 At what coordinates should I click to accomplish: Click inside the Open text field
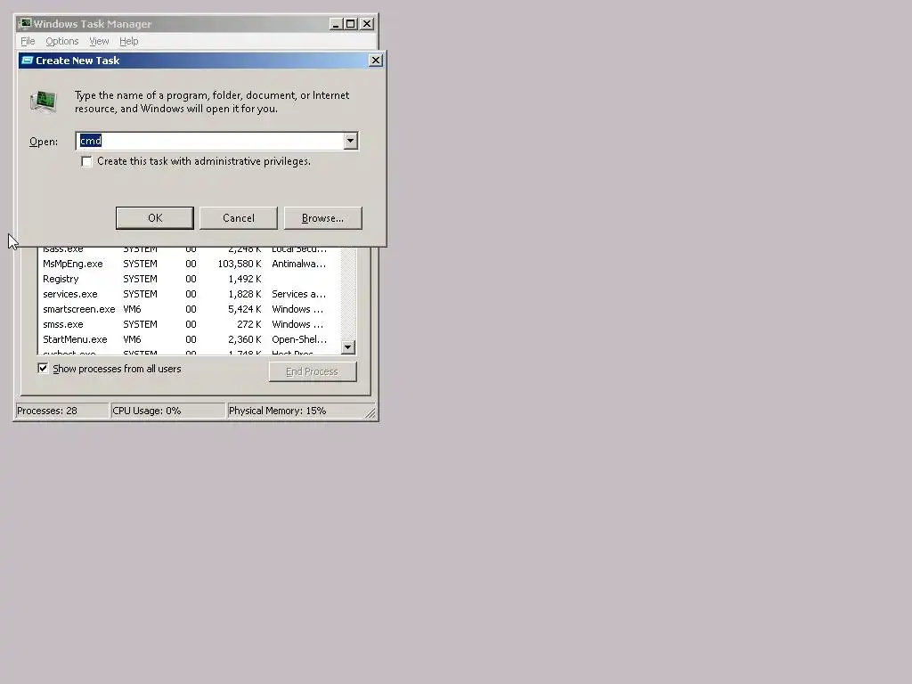coord(210,141)
